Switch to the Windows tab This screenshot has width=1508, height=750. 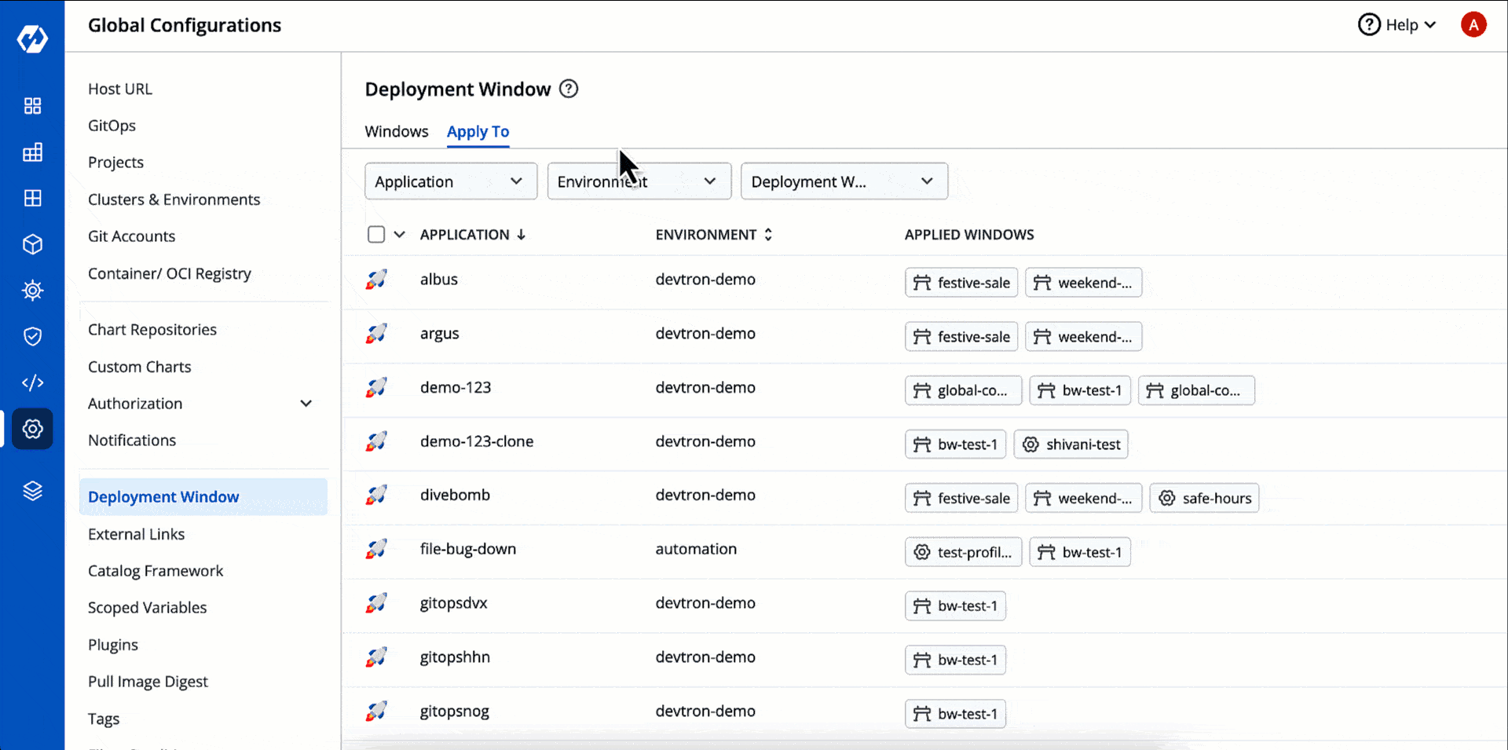[396, 131]
